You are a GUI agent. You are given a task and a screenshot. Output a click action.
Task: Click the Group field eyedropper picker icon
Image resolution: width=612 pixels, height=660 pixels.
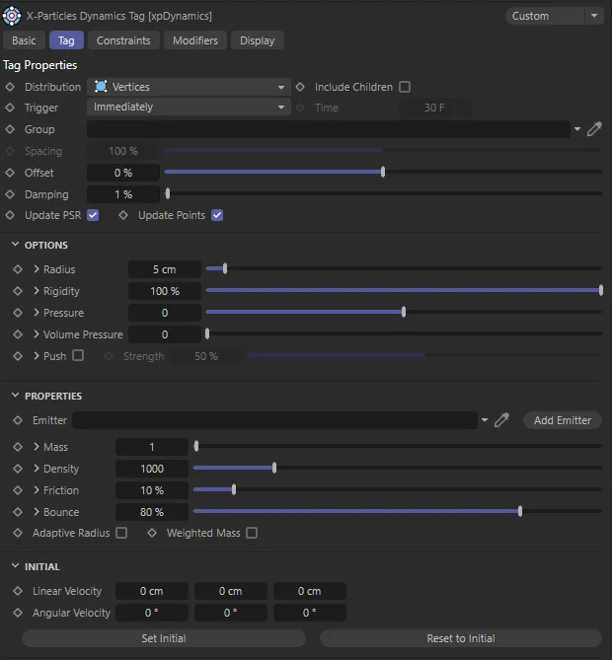(594, 129)
